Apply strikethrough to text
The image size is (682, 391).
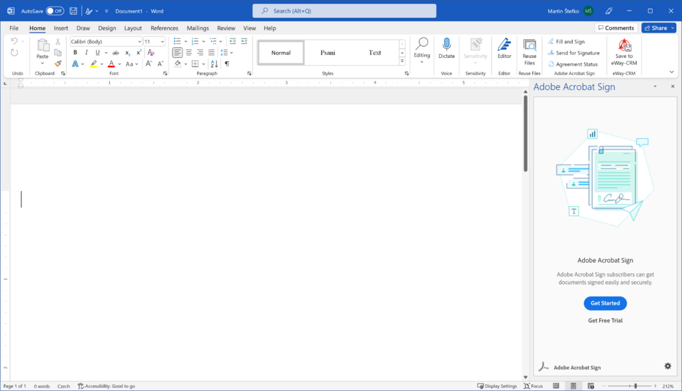[x=116, y=53]
